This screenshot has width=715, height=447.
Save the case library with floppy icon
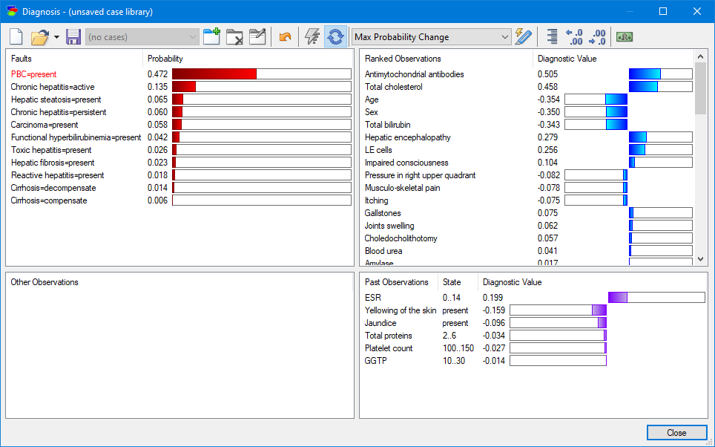pyautogui.click(x=73, y=37)
